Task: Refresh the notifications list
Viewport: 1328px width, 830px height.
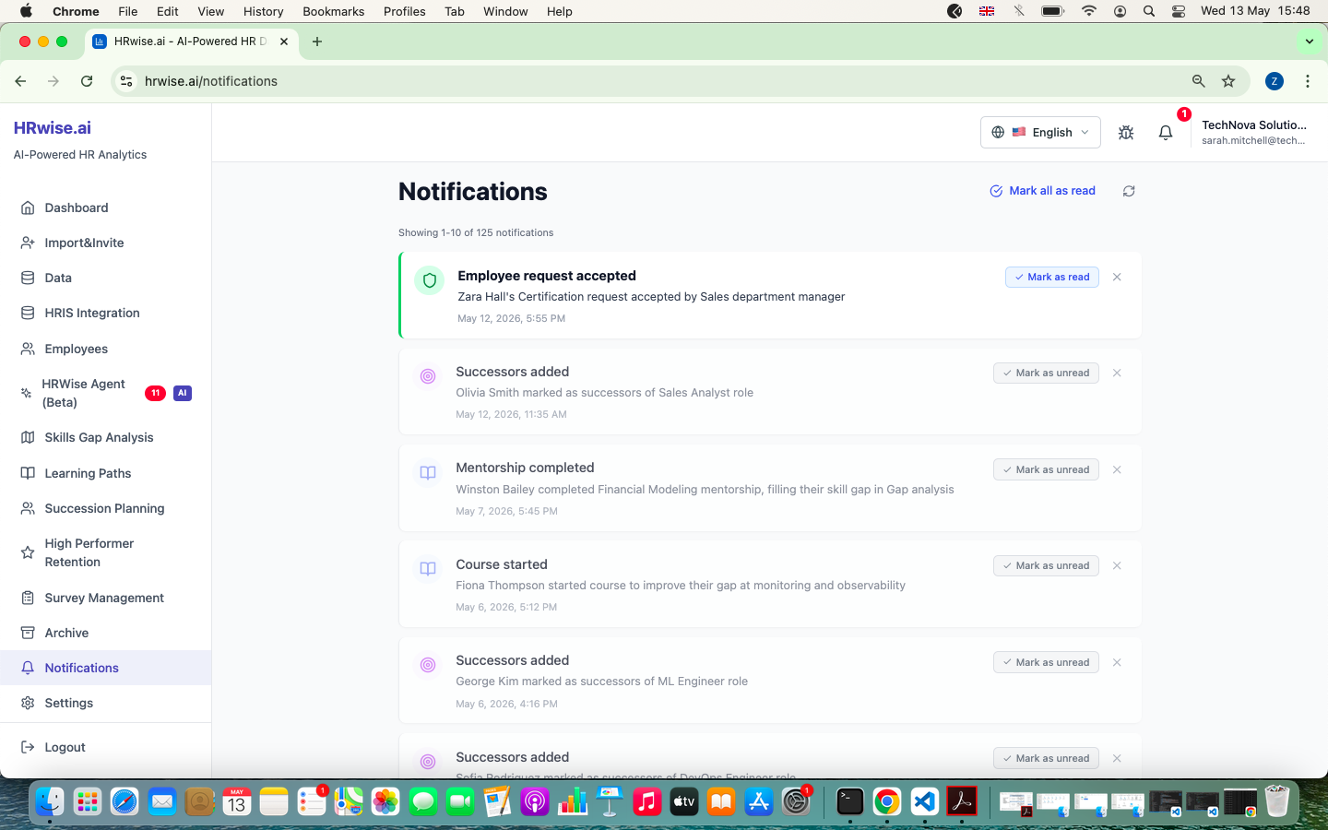Action: coord(1129,191)
